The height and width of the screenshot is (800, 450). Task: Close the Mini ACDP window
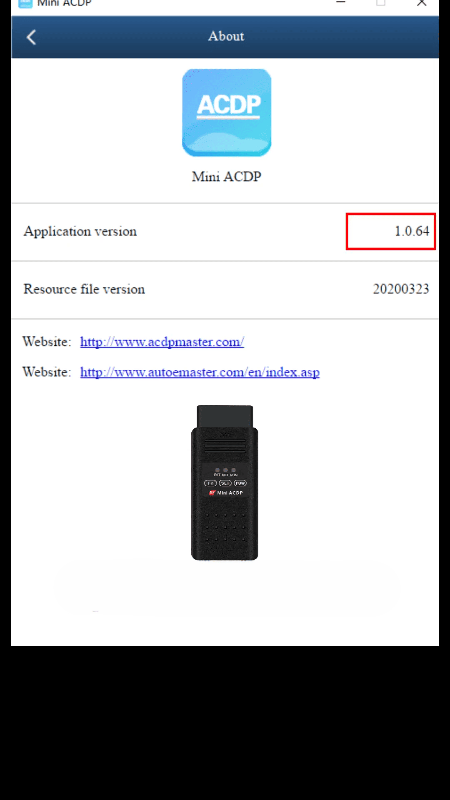click(x=422, y=3)
